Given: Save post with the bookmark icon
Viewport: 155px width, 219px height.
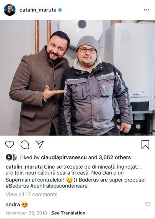Looking at the screenshot, I should pyautogui.click(x=145, y=144).
